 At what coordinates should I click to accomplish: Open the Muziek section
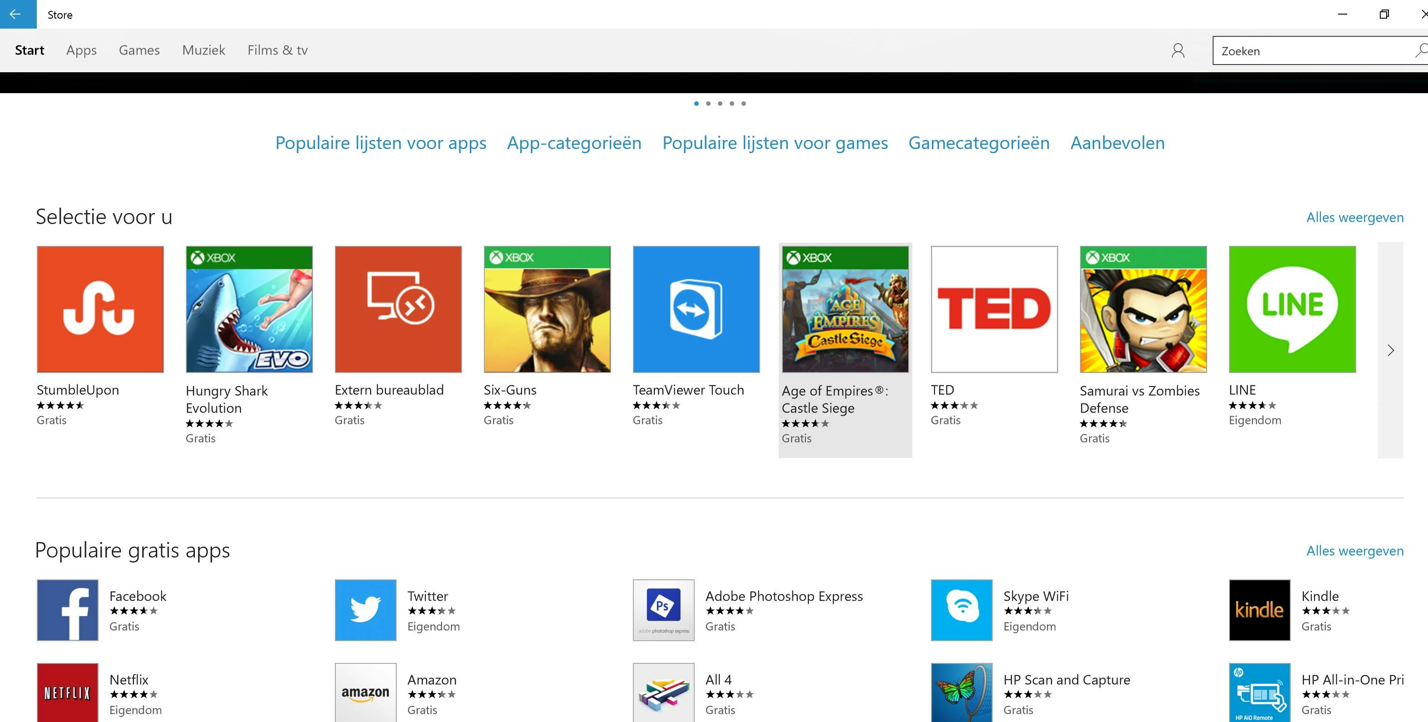(203, 50)
